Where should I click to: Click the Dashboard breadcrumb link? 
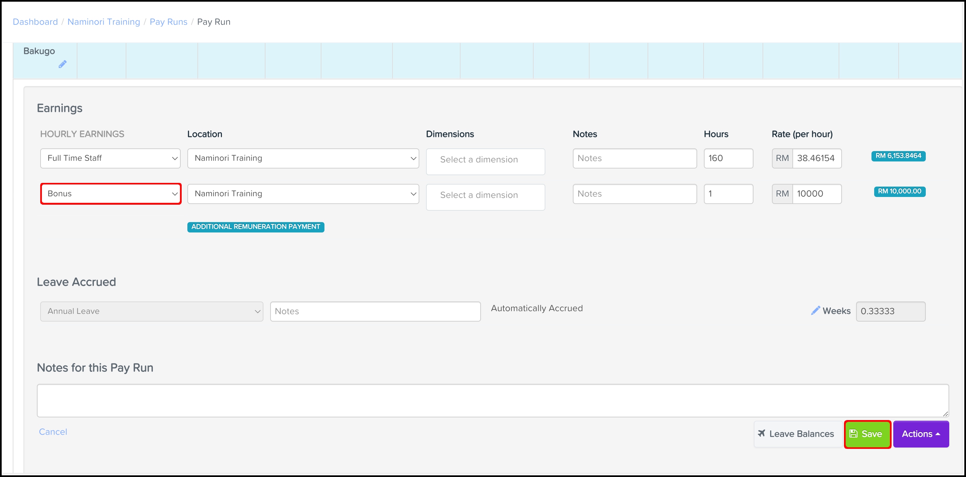coord(35,22)
